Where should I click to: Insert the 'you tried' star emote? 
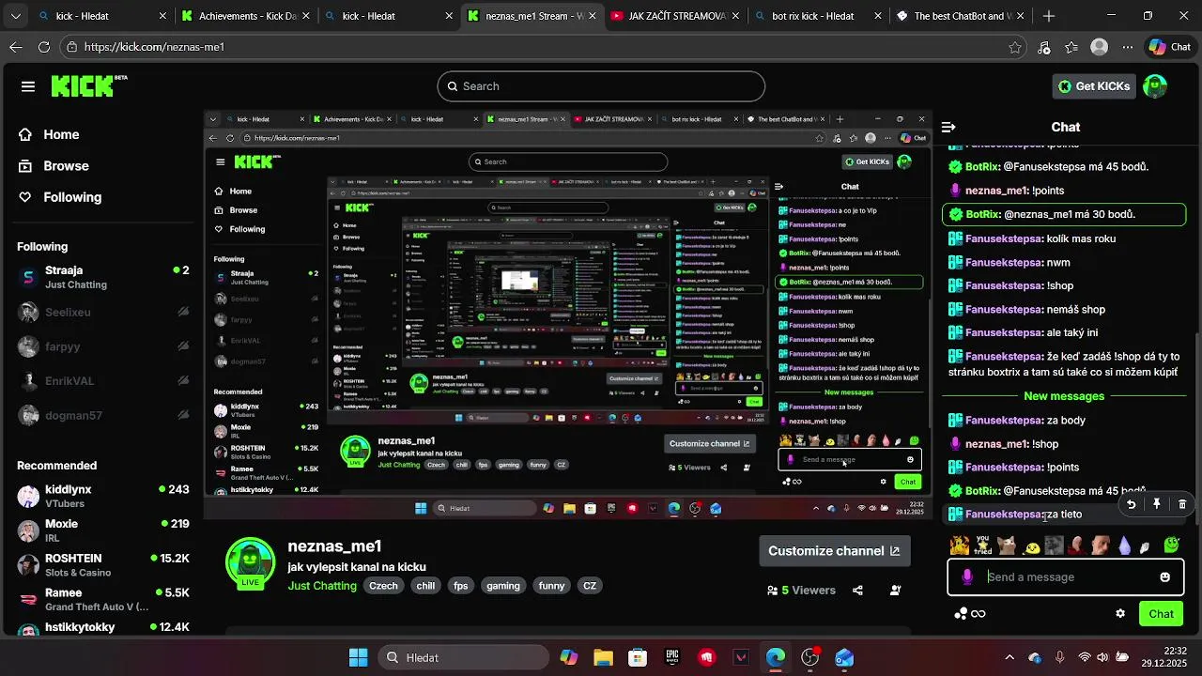983,545
